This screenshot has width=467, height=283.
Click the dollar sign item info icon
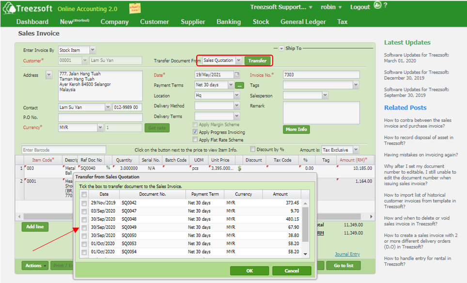click(x=239, y=168)
